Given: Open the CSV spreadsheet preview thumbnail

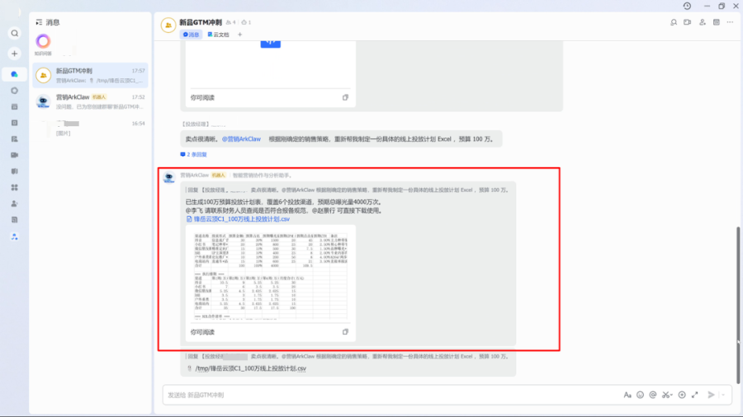Looking at the screenshot, I should tap(271, 275).
